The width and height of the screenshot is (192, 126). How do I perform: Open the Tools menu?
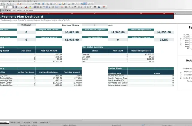click(x=24, y=1)
